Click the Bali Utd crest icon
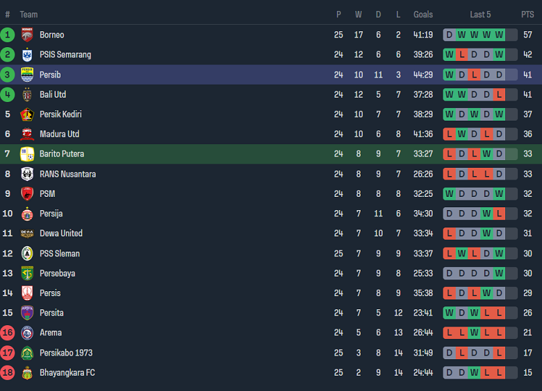 tap(27, 94)
